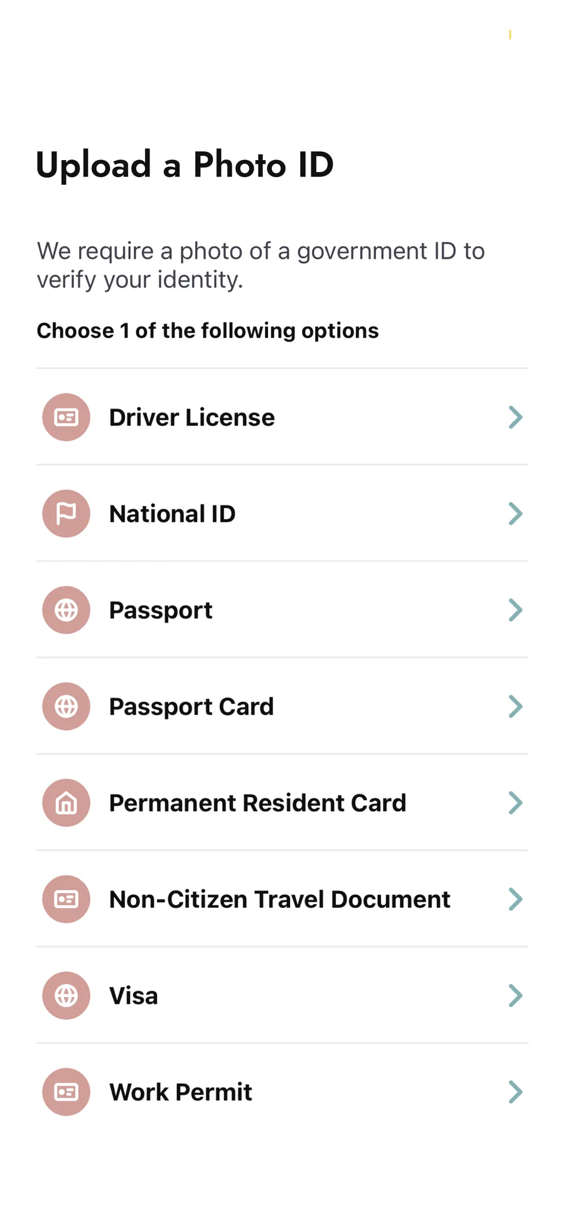Image resolution: width=565 pixels, height=1223 pixels.
Task: Select the Visa text label
Action: click(x=133, y=996)
